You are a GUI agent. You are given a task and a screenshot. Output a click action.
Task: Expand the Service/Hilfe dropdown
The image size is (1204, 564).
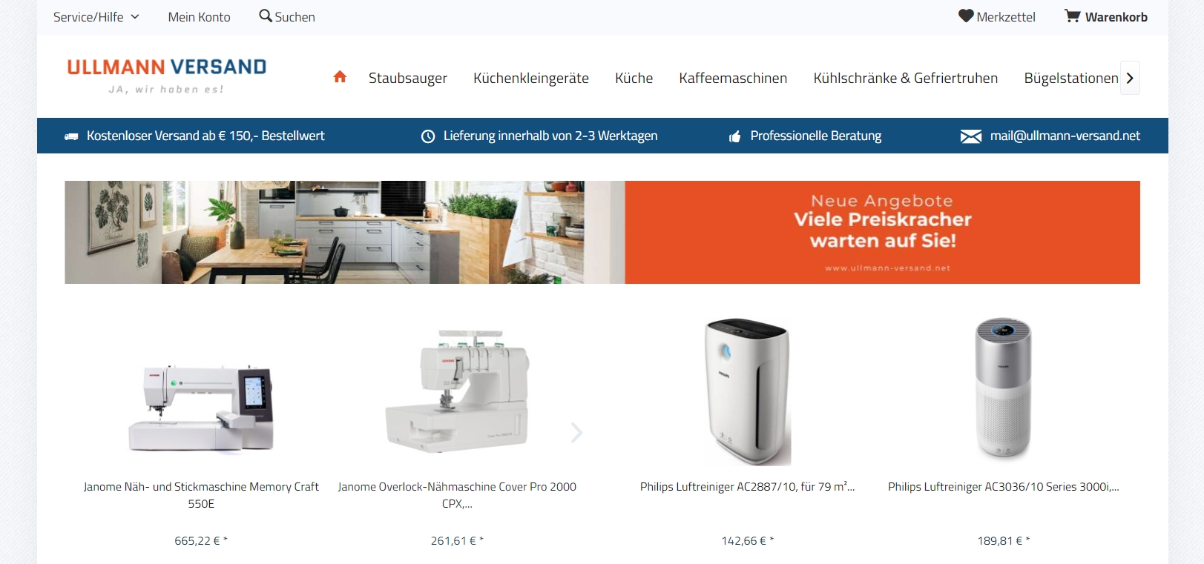click(x=96, y=17)
